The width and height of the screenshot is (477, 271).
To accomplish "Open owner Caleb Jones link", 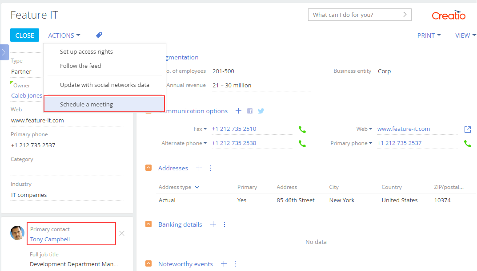I will click(27, 96).
